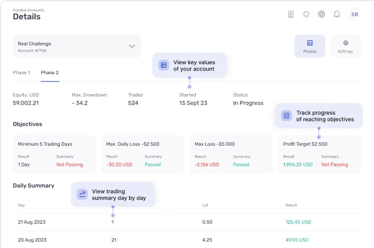Toggle light theme sun icon
Screen dimensions: 374x248
[x=306, y=14]
